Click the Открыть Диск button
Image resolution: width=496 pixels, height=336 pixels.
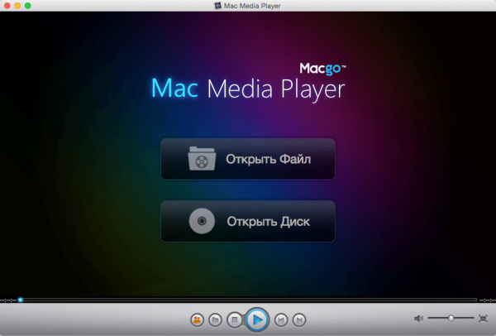(x=248, y=221)
